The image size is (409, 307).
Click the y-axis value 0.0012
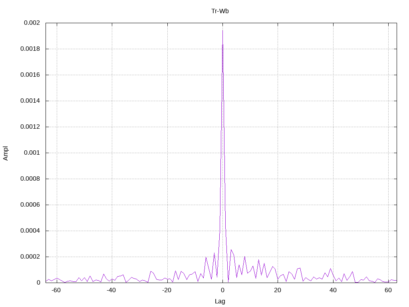pos(30,127)
